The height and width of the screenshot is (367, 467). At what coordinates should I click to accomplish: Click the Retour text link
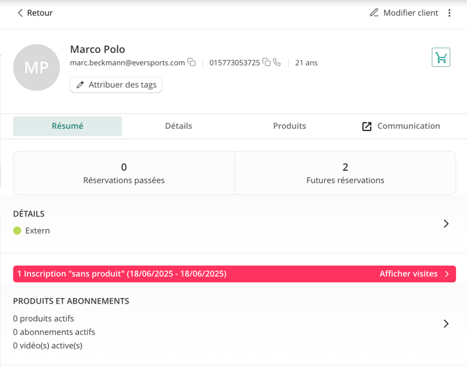click(40, 13)
